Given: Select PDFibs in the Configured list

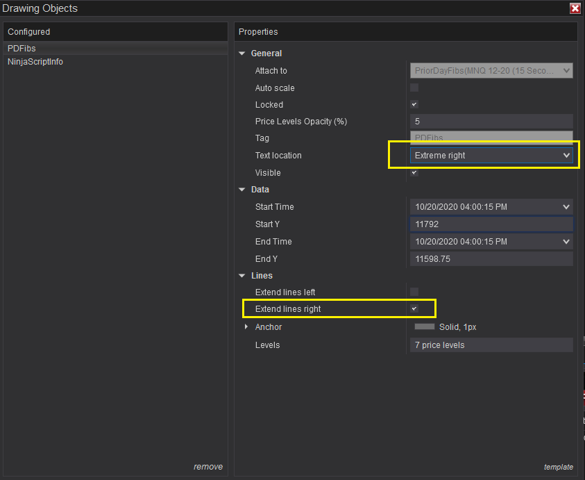Looking at the screenshot, I should (x=22, y=49).
